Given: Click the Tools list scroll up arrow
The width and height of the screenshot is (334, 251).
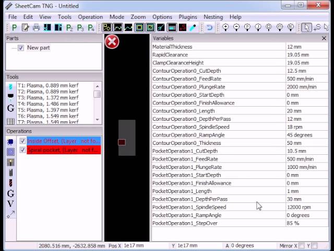Looking at the screenshot, I should 98,86.
